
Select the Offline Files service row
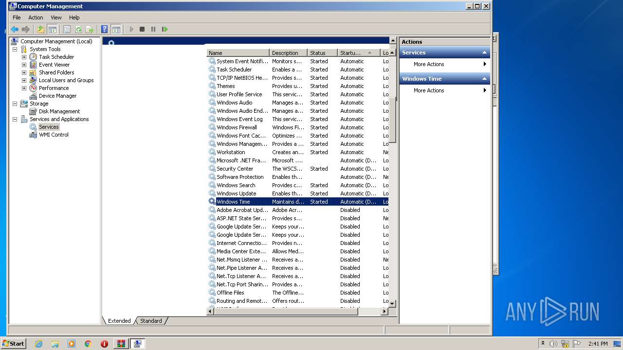coord(298,293)
